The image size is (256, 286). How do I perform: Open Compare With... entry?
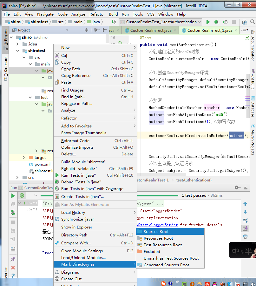(x=95, y=243)
